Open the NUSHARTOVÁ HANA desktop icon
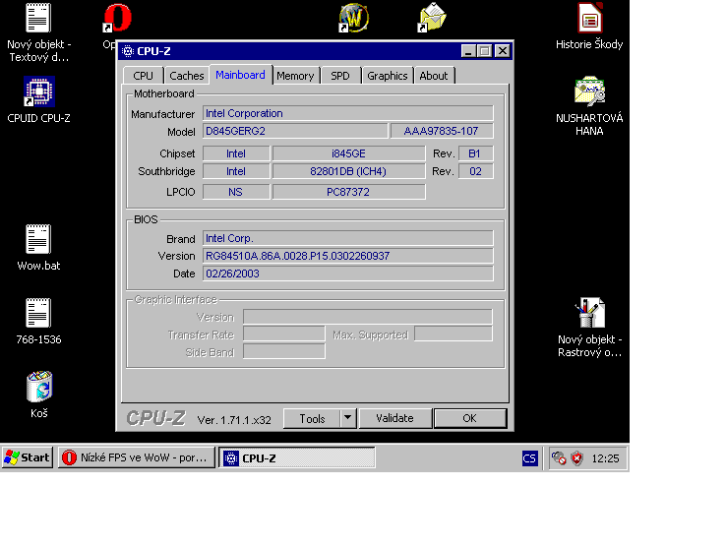726x547 pixels. pos(589,92)
